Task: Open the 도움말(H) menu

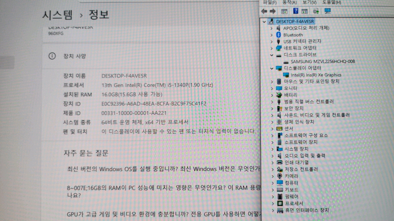Action: [x=332, y=2]
